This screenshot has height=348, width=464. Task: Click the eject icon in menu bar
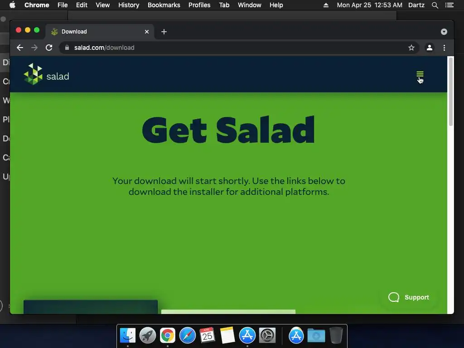pyautogui.click(x=326, y=5)
